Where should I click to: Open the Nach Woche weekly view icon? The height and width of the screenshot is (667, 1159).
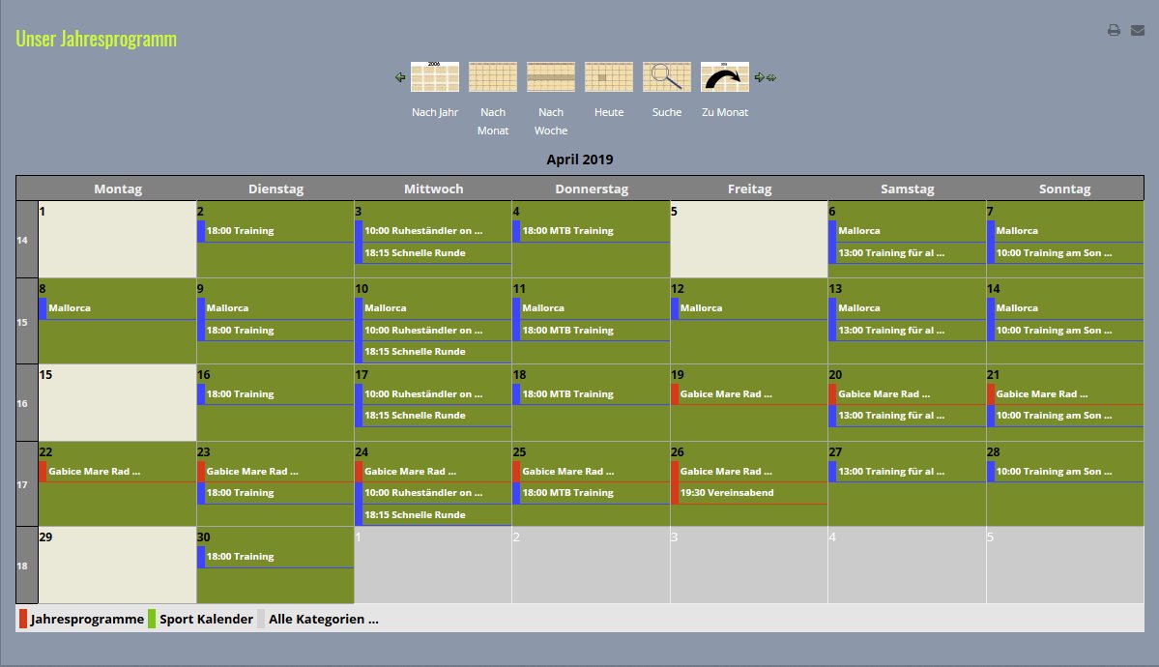pyautogui.click(x=551, y=76)
